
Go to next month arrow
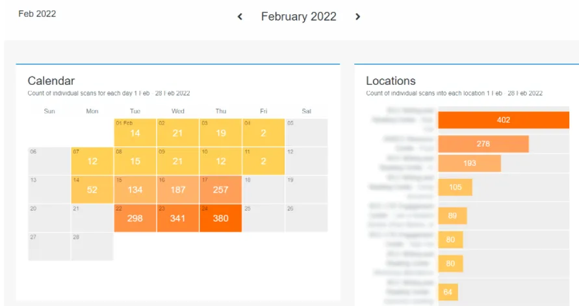[x=357, y=17]
